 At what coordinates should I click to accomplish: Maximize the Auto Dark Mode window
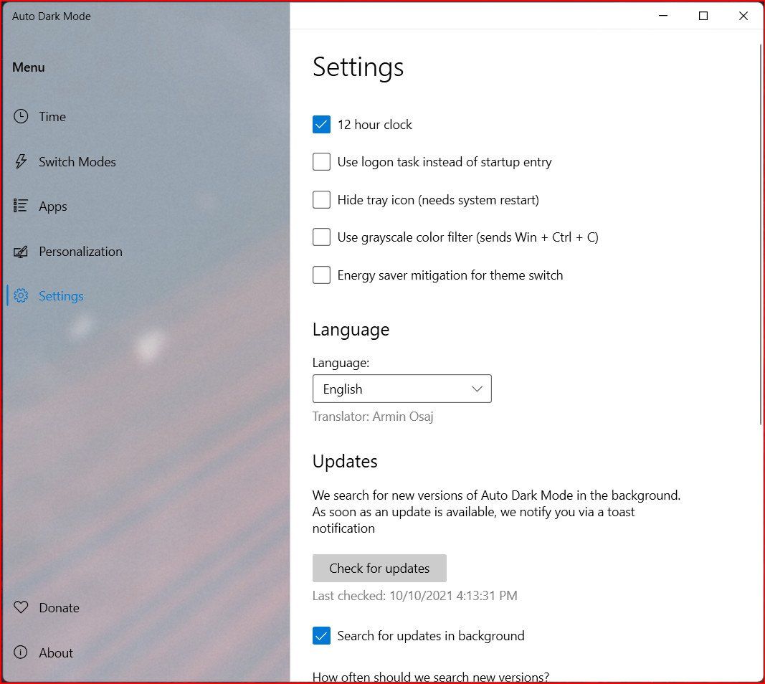tap(703, 16)
